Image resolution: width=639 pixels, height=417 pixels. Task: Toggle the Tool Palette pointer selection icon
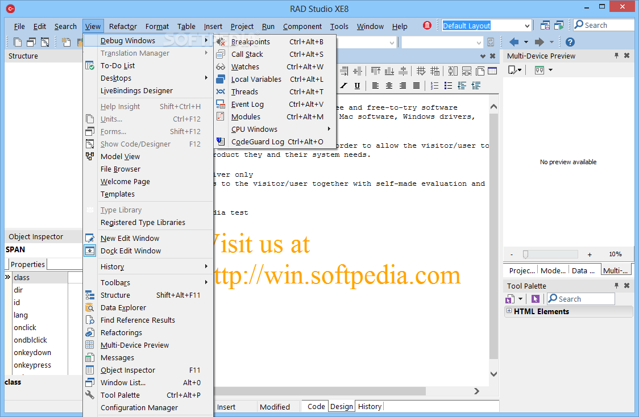tap(536, 299)
